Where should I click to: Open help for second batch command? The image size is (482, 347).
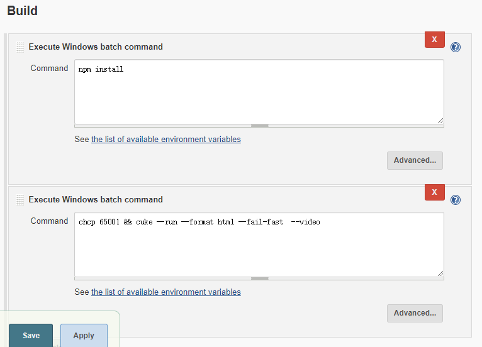pyautogui.click(x=456, y=200)
